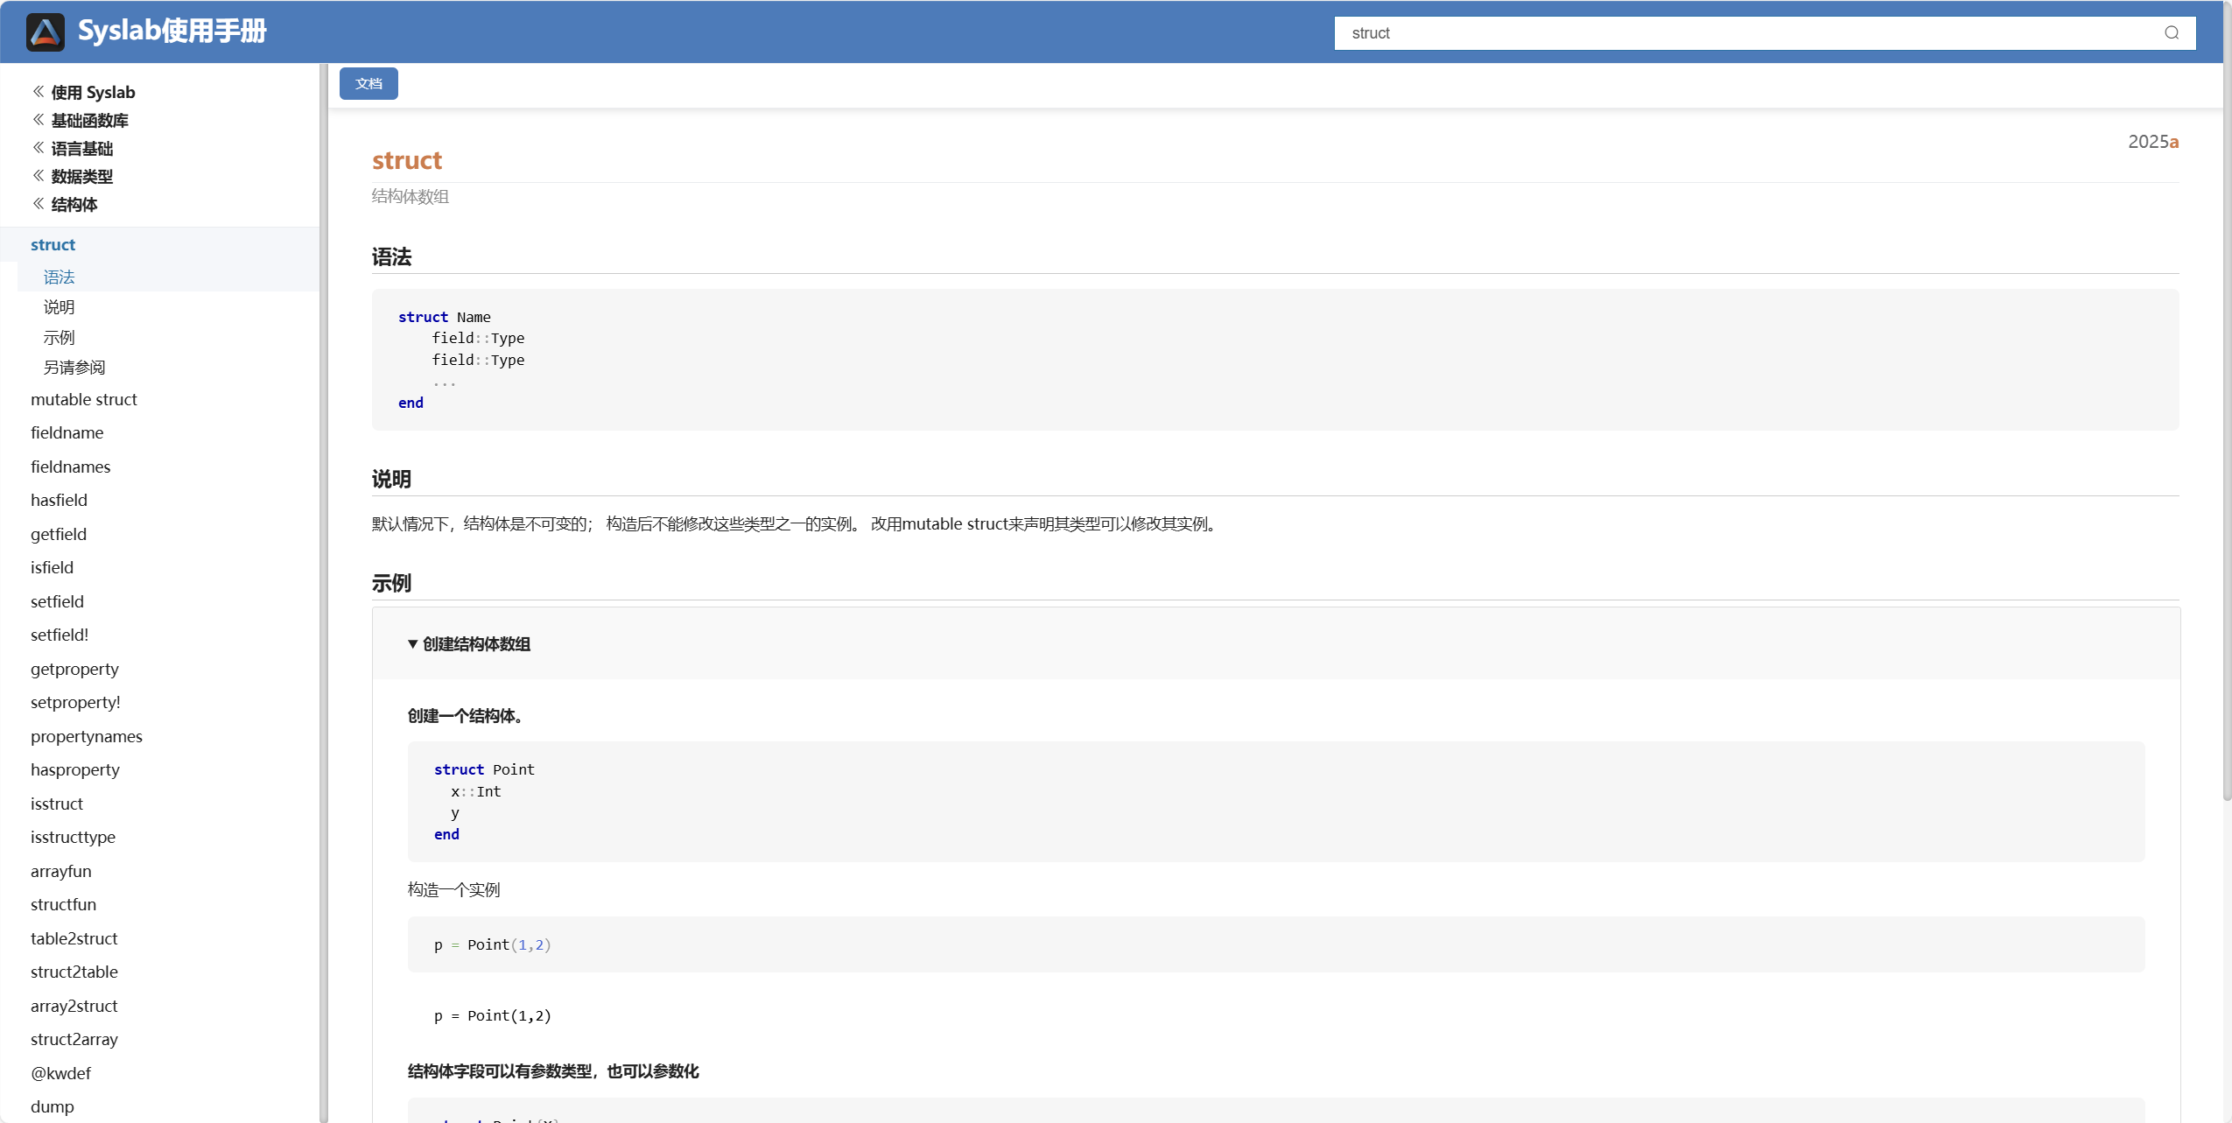Screen dimensions: 2232x1123
Task: Click the sidebar vertical scrollbar
Action: 324,593
